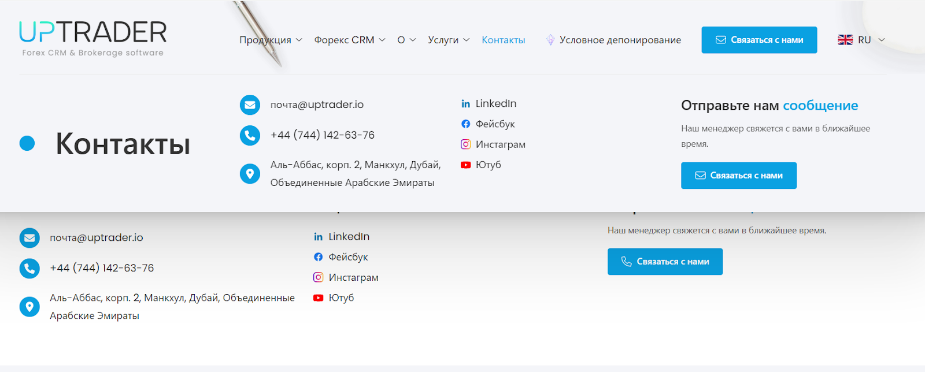Open Ютуб link text in upper panel
This screenshot has width=925, height=372.
point(489,165)
